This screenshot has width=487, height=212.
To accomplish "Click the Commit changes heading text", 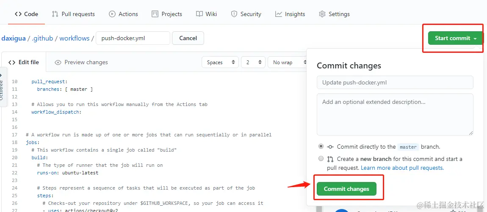I will (349, 66).
